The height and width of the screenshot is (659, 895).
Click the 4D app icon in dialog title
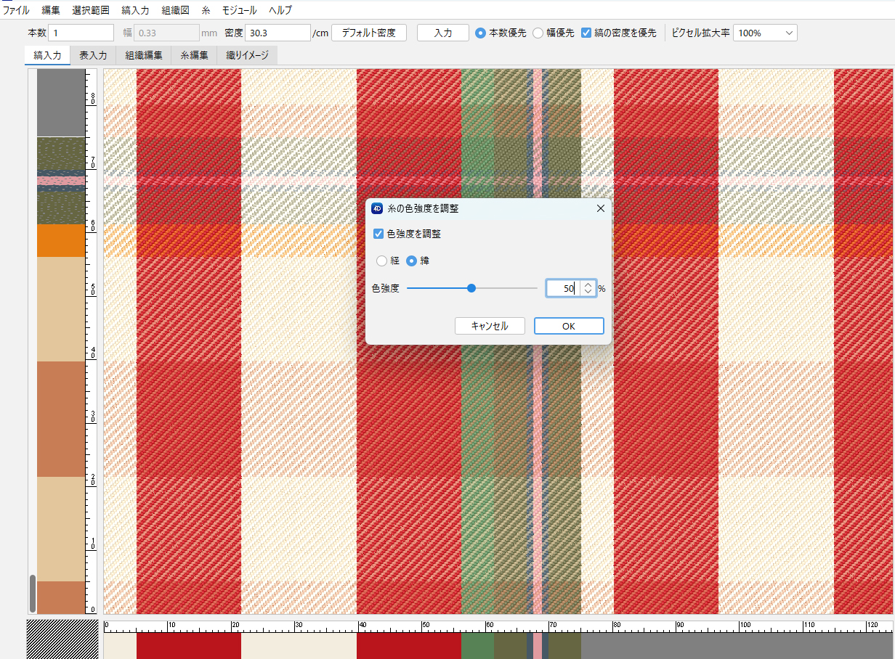377,208
